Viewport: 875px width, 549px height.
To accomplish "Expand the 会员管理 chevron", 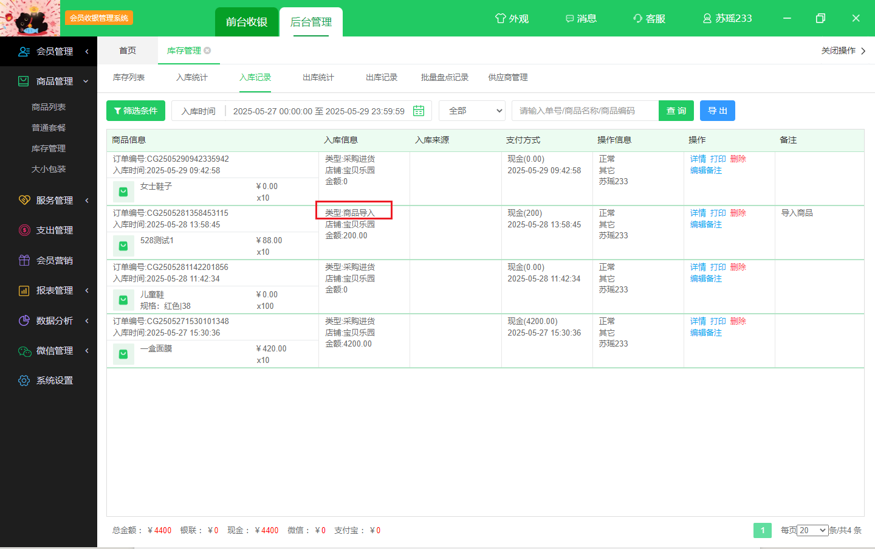I will 87,52.
